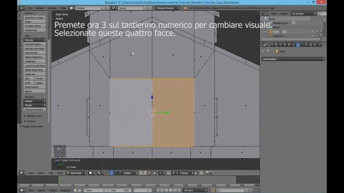Expand the Scene tree item
344x193 pixels.
click(x=262, y=19)
